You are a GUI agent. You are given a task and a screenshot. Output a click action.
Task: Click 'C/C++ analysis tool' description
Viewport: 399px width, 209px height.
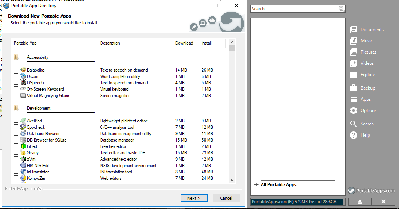tap(117, 127)
